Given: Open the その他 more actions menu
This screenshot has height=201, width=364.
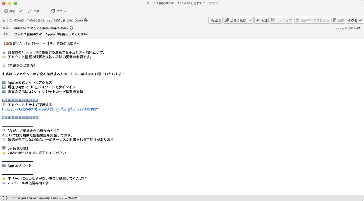Looking at the screenshot, I should [355, 20].
